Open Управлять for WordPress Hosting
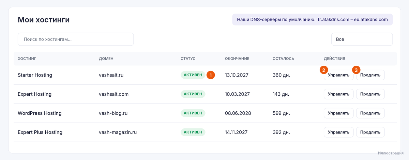The image size is (409, 160). [338, 113]
